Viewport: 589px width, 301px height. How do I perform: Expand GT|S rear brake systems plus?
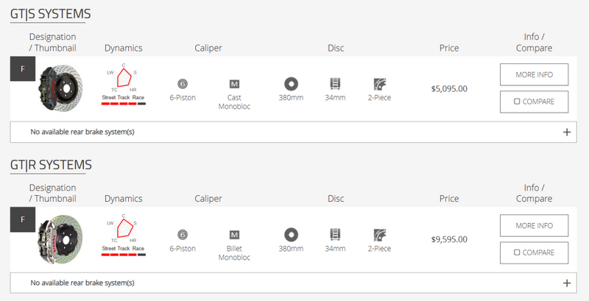click(x=566, y=132)
